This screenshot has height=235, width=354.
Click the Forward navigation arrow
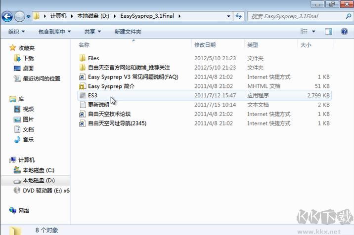[19, 16]
